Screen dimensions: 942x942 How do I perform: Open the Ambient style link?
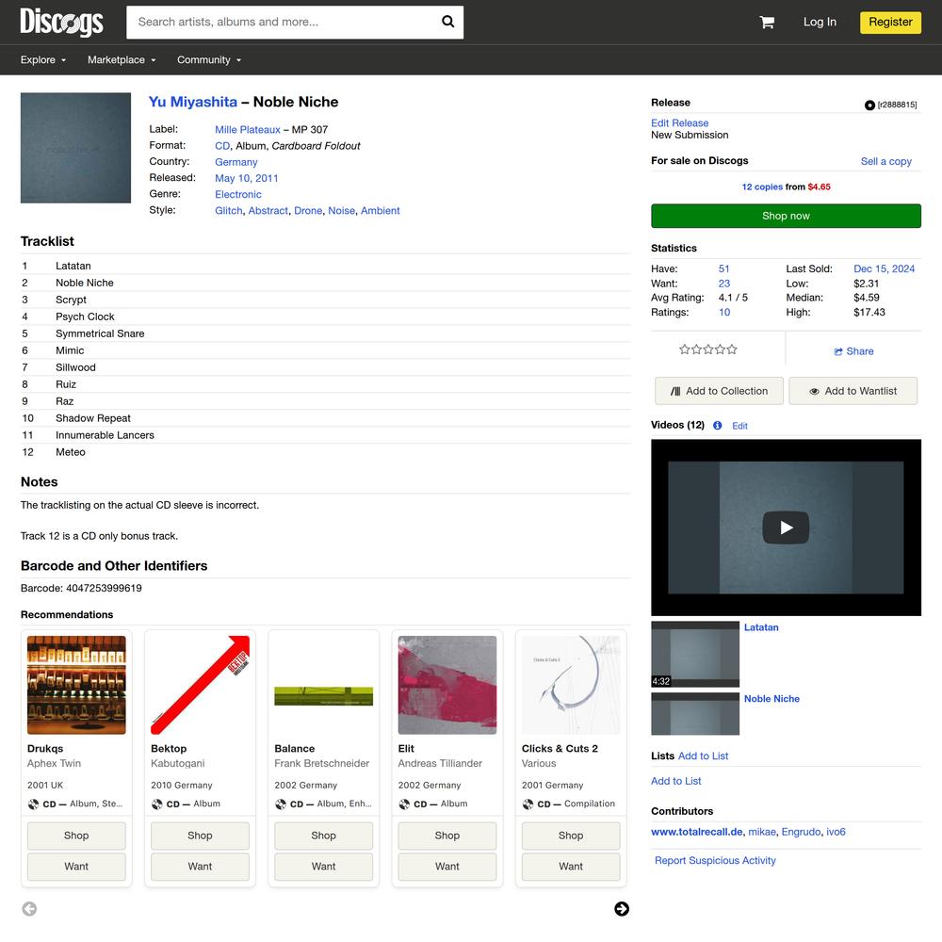coord(381,211)
